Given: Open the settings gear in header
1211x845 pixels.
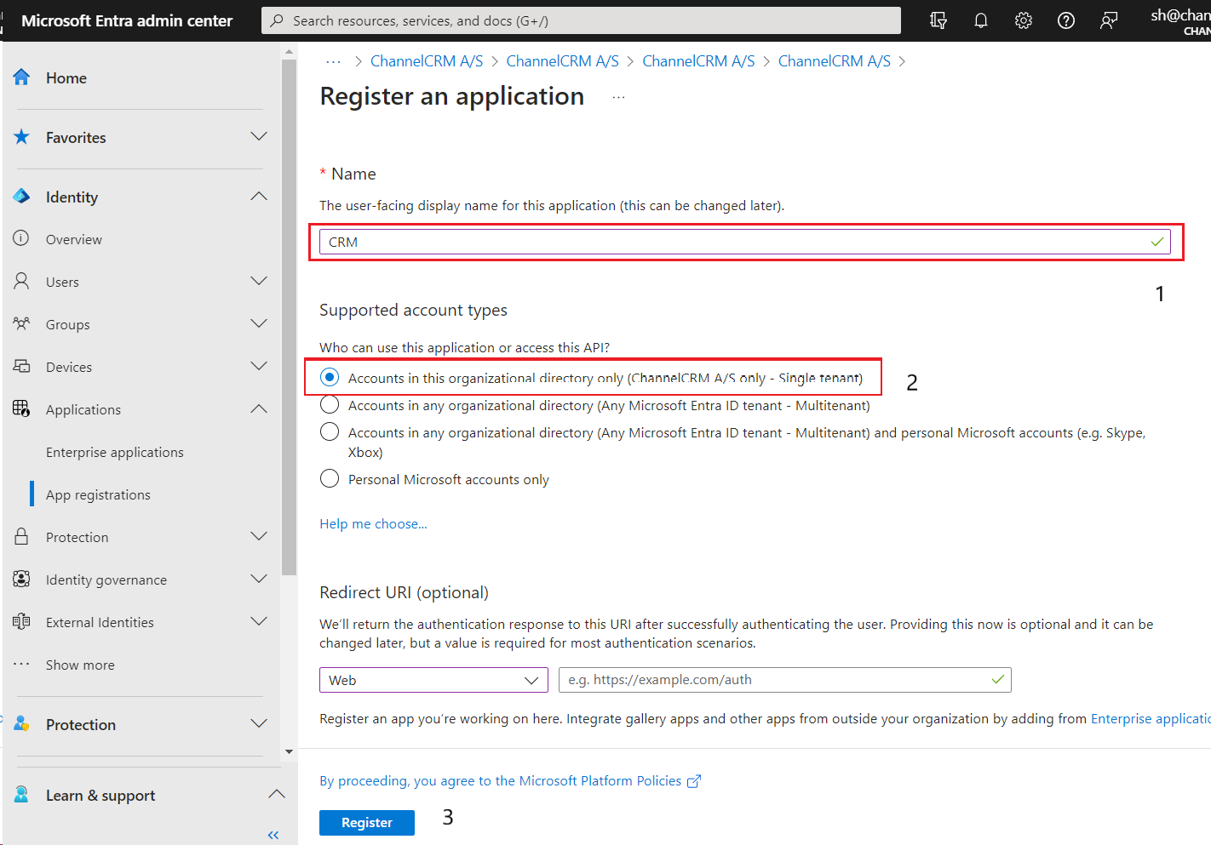Looking at the screenshot, I should (x=1024, y=20).
